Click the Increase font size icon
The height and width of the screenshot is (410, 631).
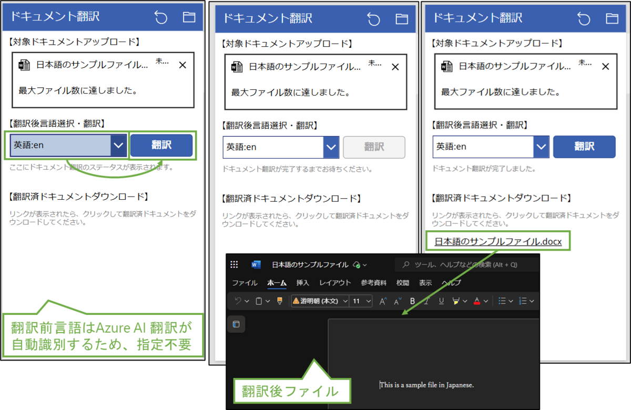[383, 301]
